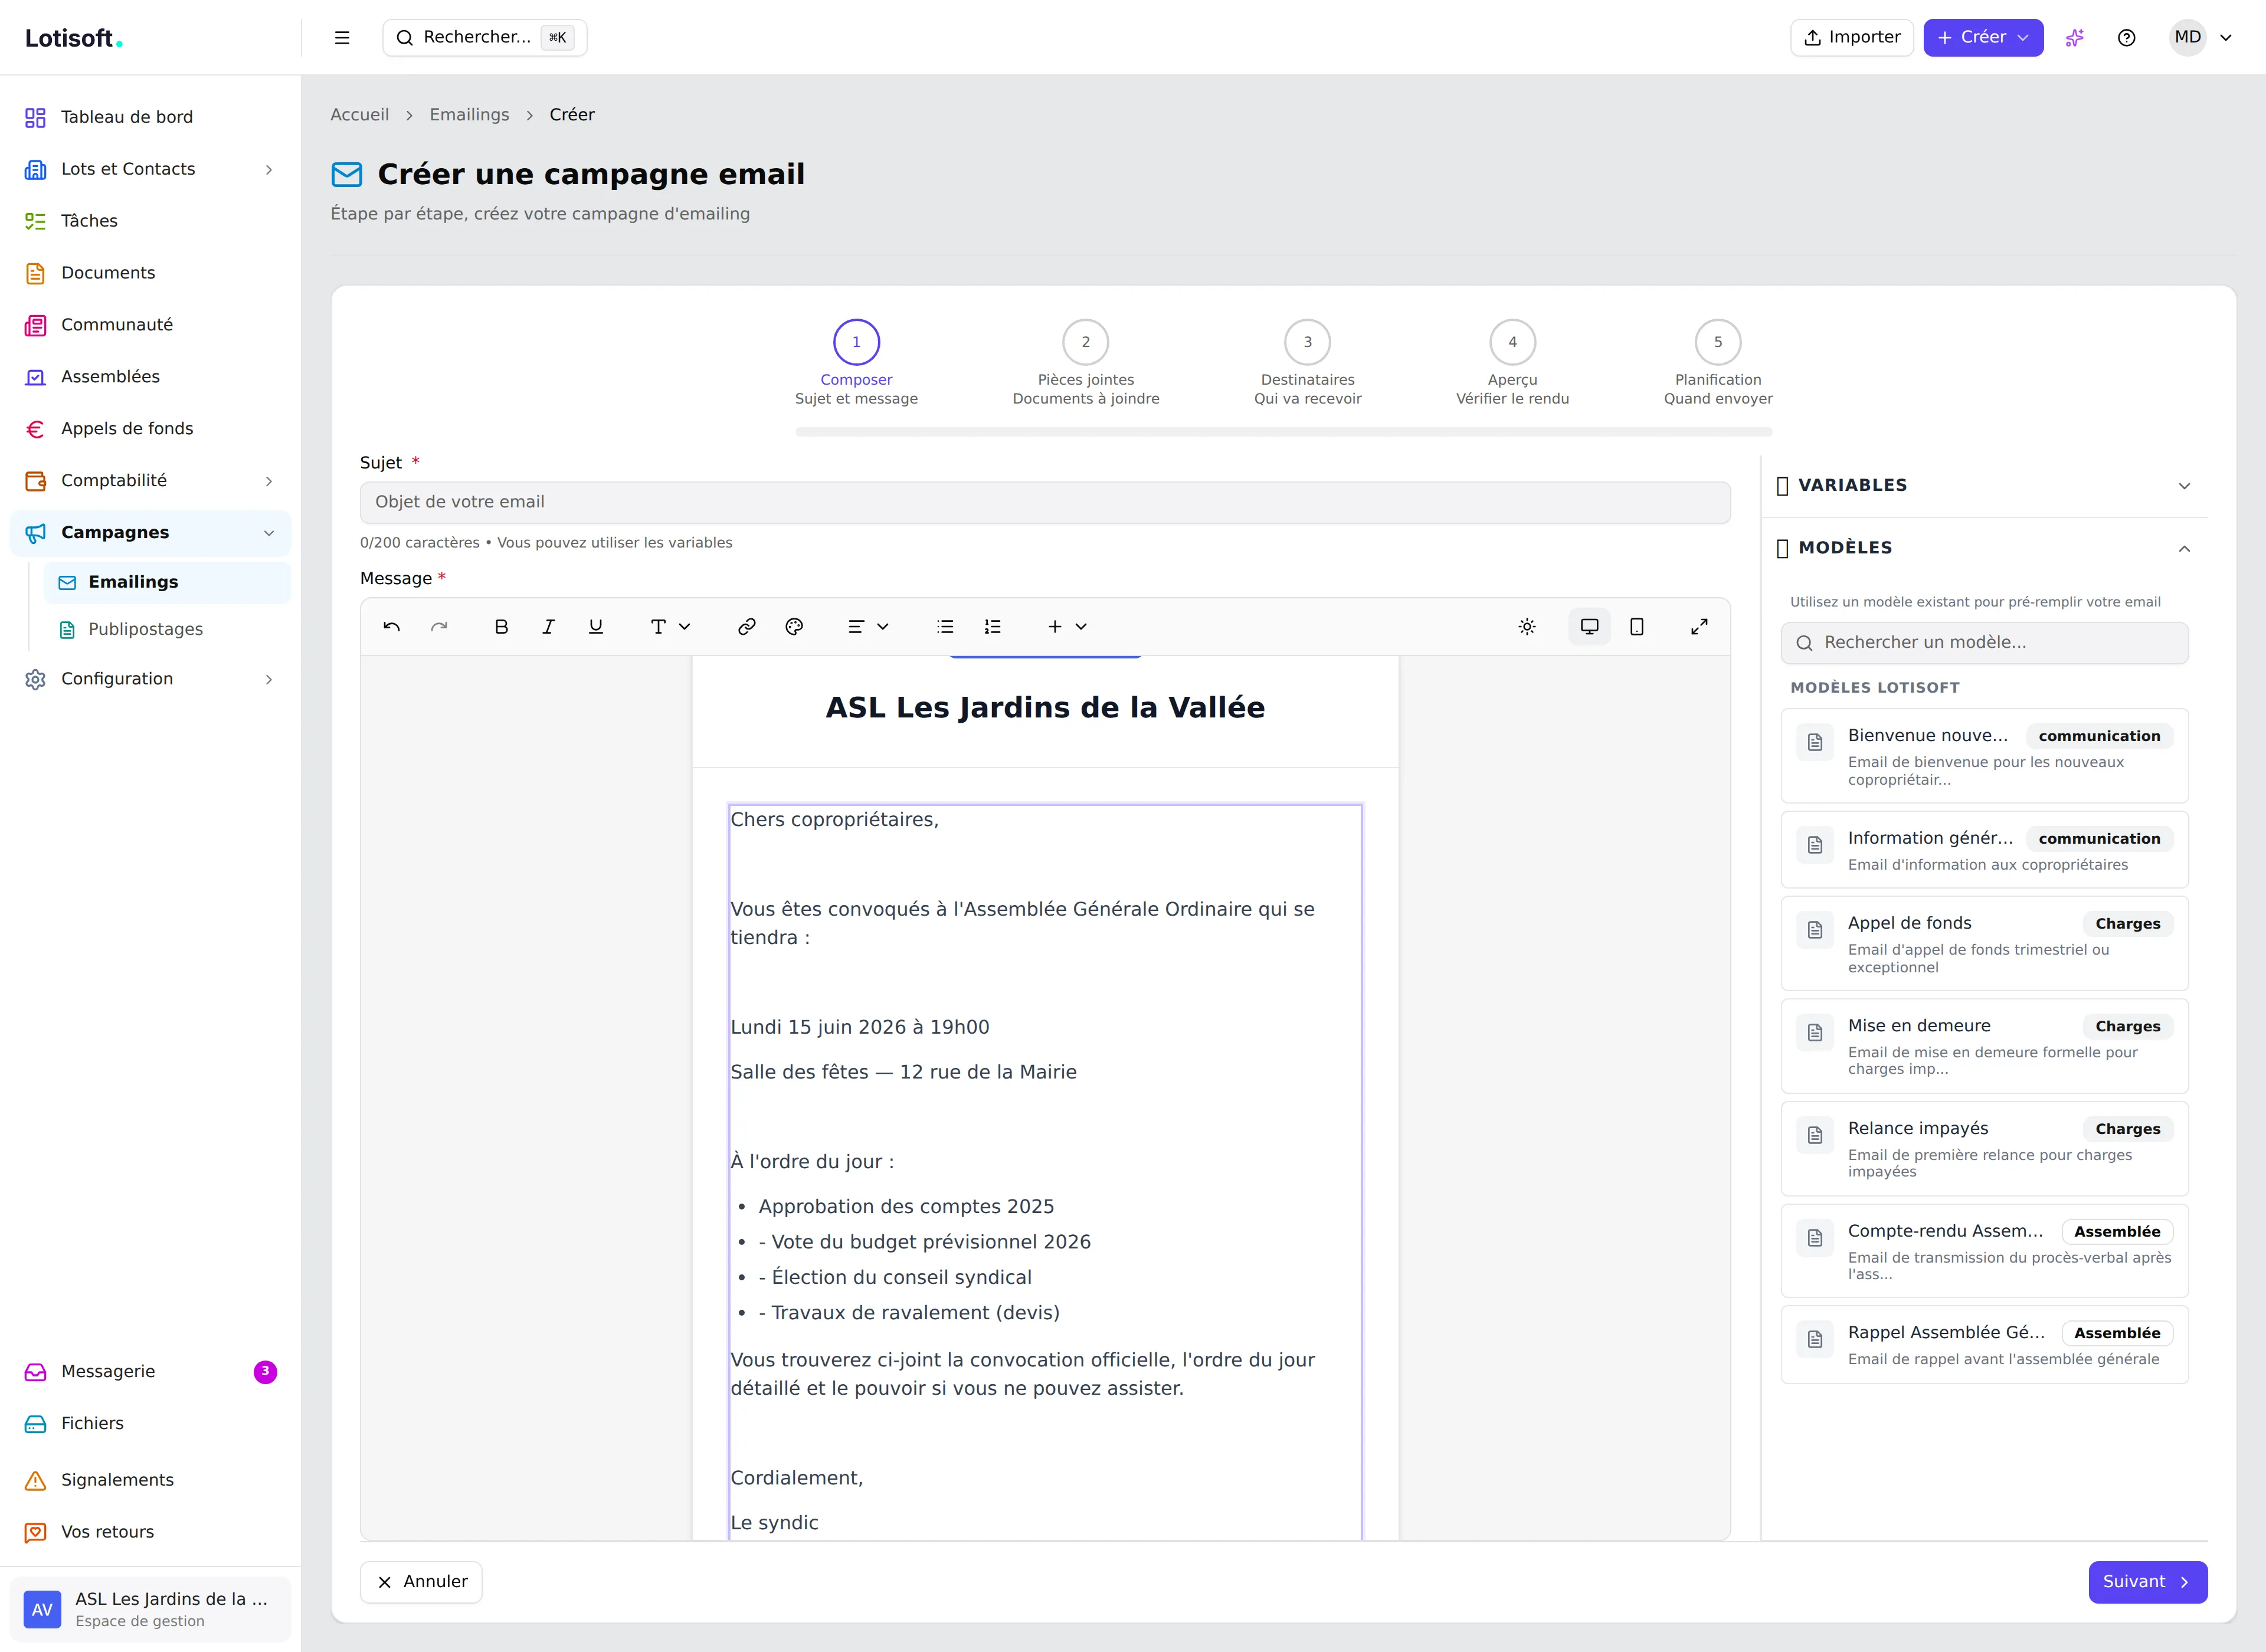Select Appel de fonds template
Screen dimensions: 2266x1652
click(1984, 944)
